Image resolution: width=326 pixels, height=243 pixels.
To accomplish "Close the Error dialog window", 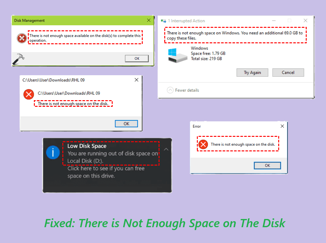I will click(282, 126).
